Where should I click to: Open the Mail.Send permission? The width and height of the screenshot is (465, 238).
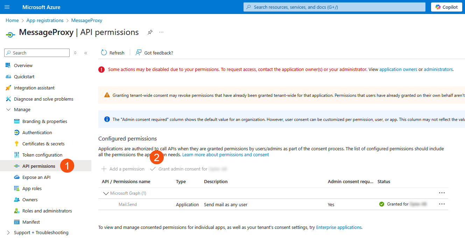128,204
